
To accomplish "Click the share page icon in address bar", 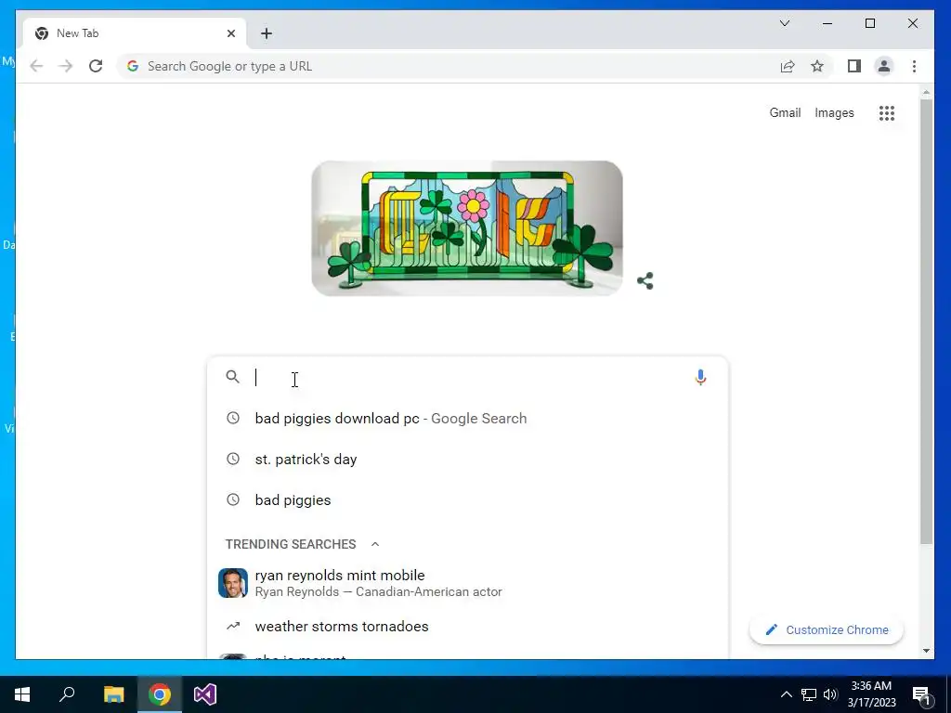I will pos(788,66).
